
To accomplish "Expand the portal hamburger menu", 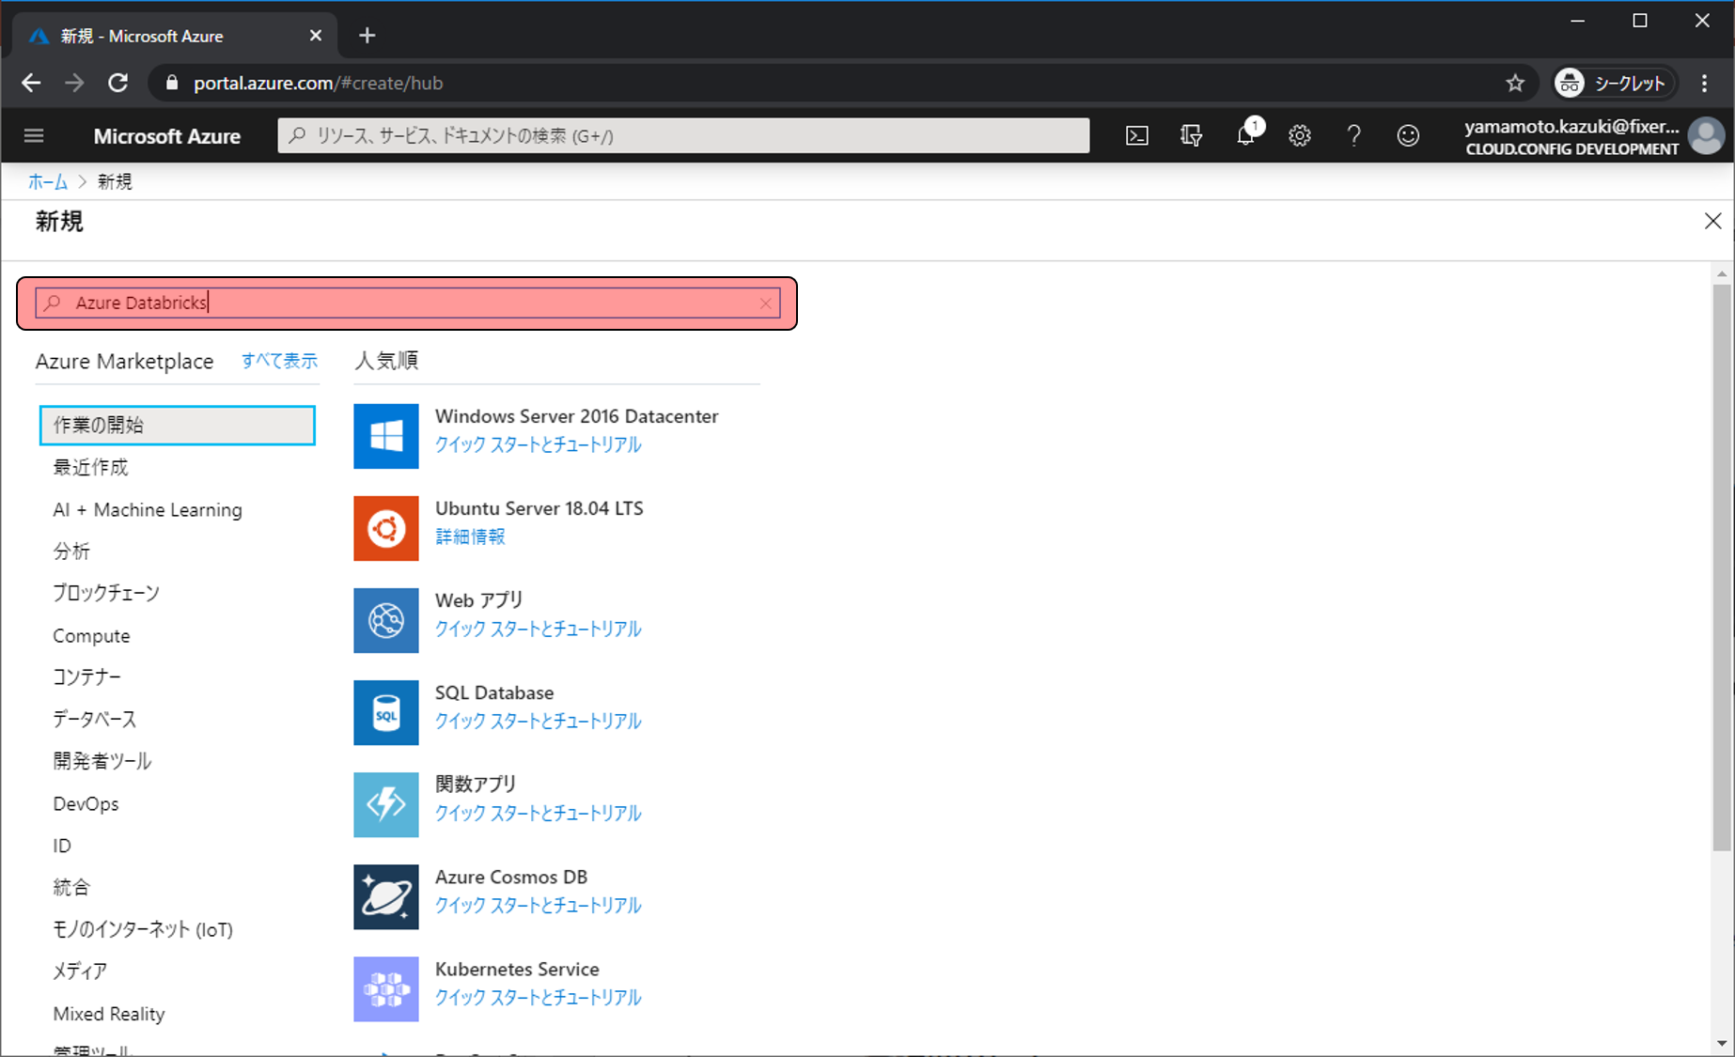I will tap(34, 136).
